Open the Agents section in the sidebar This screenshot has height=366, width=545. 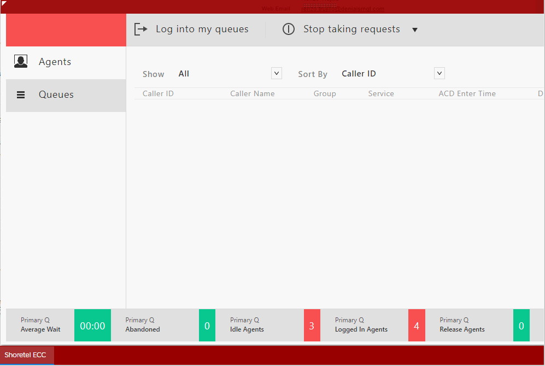click(66, 62)
